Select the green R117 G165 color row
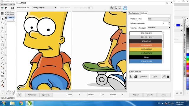This screenshot has height=106, width=189. (x=146, y=53)
